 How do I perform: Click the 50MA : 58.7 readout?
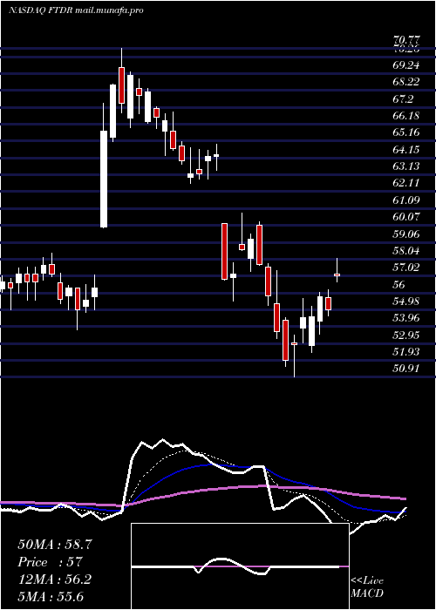pos(55,545)
